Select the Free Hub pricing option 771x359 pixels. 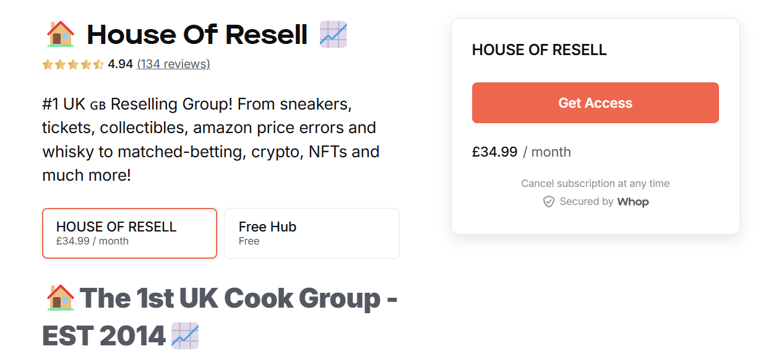(311, 233)
